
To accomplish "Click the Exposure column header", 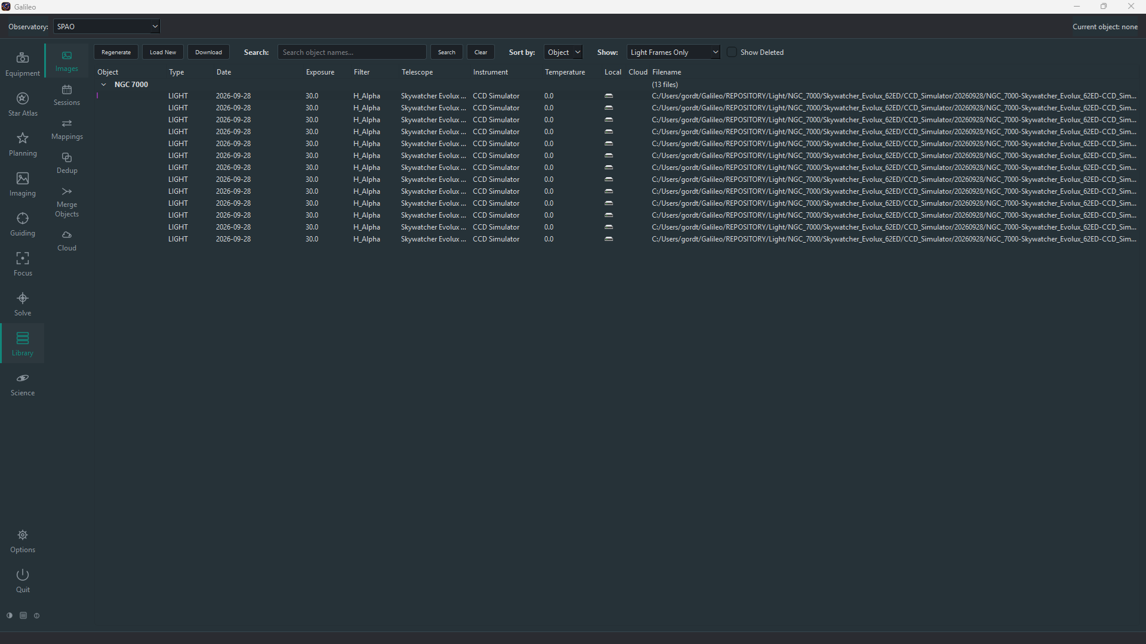I will [320, 72].
